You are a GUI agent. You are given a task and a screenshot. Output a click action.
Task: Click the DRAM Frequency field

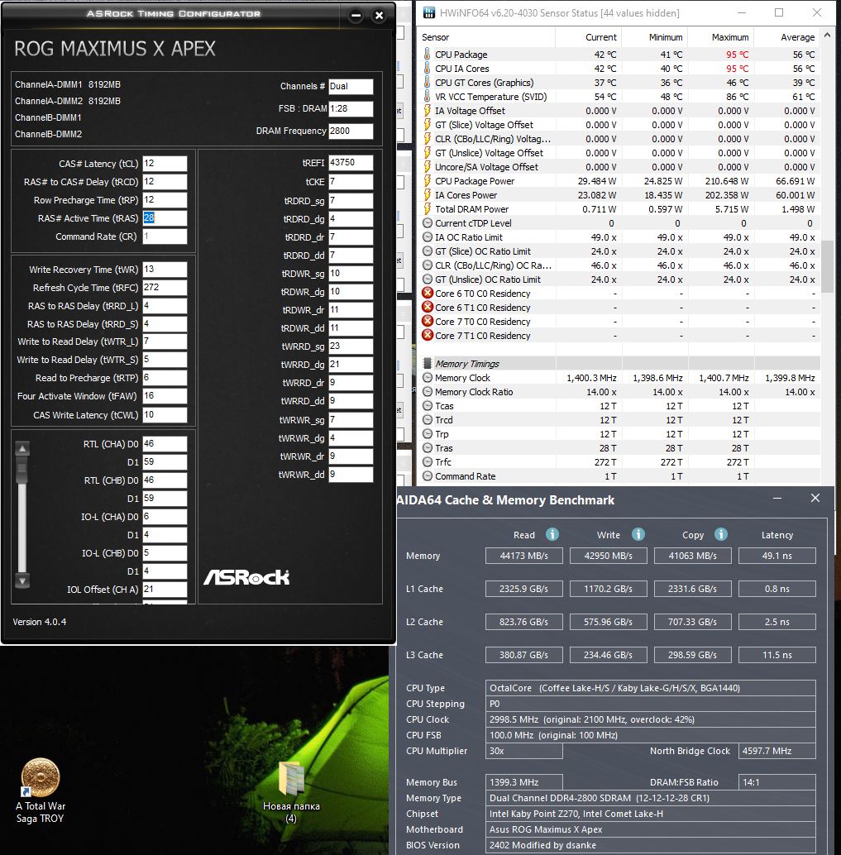click(351, 131)
